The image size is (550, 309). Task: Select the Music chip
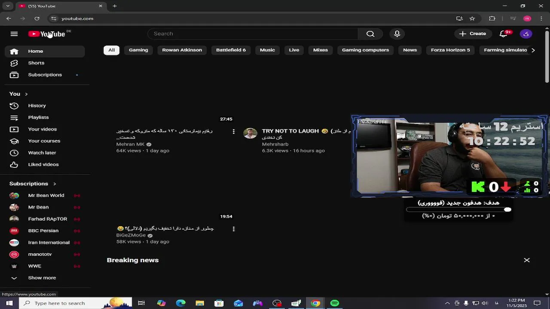coord(267,50)
